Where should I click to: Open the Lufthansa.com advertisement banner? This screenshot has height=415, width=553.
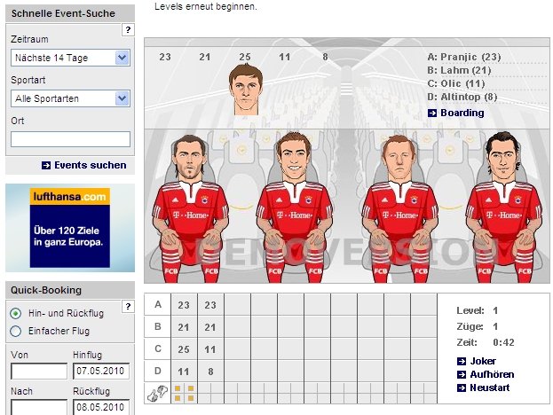70,227
